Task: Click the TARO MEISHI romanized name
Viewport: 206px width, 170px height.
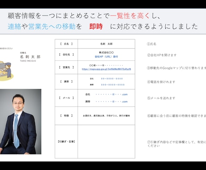Action: click(x=28, y=61)
